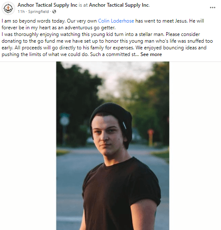221x230 pixels.
Task: Expand the post with See more
Action: click(151, 54)
